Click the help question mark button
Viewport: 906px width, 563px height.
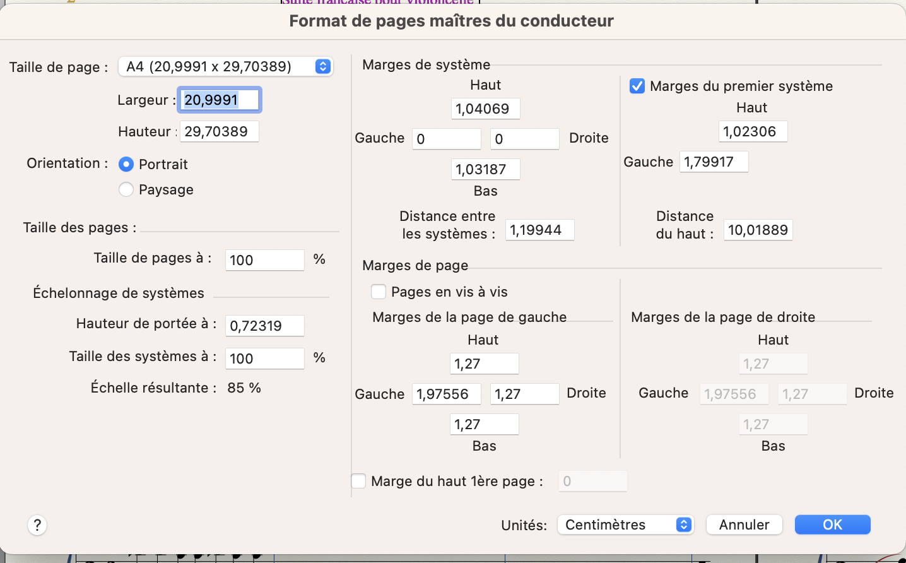point(37,525)
